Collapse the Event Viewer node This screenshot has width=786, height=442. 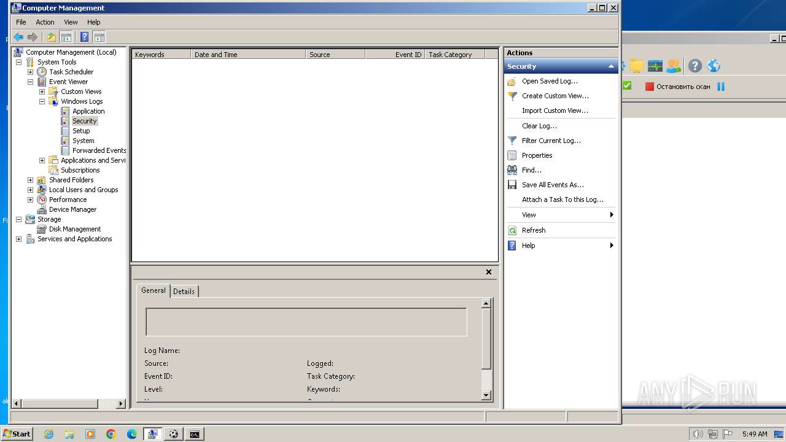point(30,82)
